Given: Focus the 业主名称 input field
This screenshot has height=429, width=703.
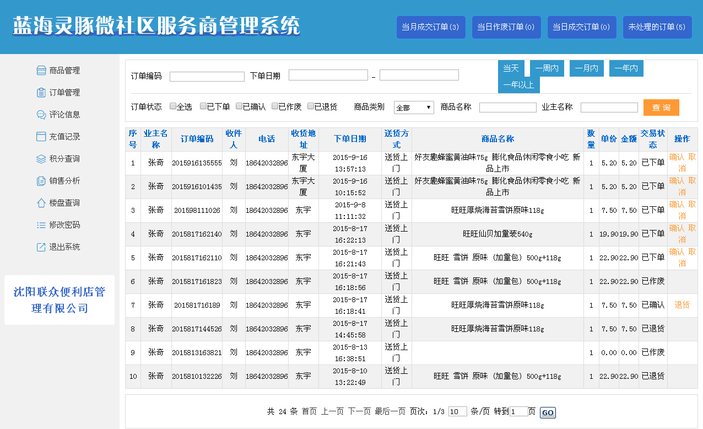Looking at the screenshot, I should pos(609,108).
